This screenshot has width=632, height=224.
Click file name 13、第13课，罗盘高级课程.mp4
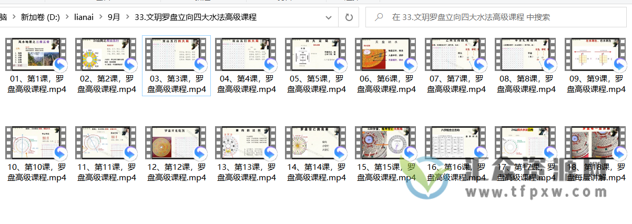pos(247,172)
